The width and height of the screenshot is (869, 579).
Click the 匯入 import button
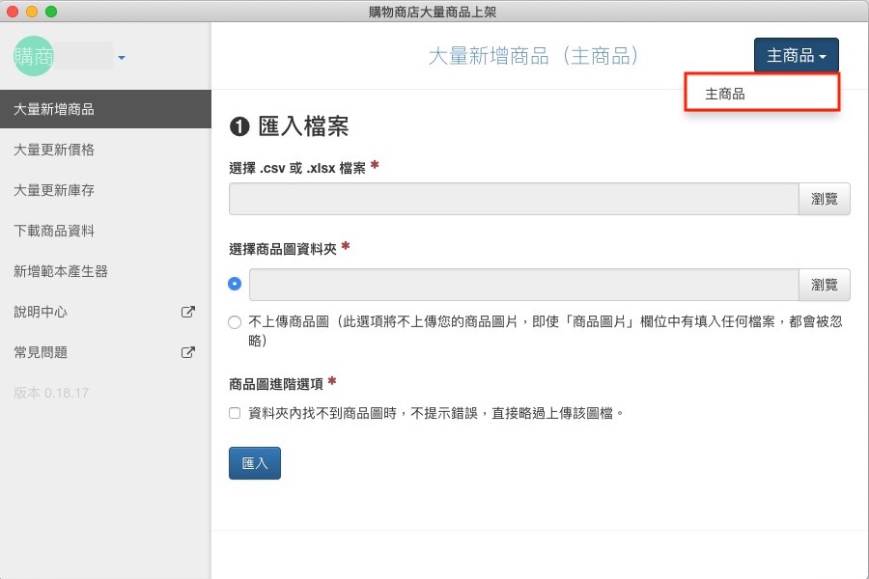[x=255, y=462]
